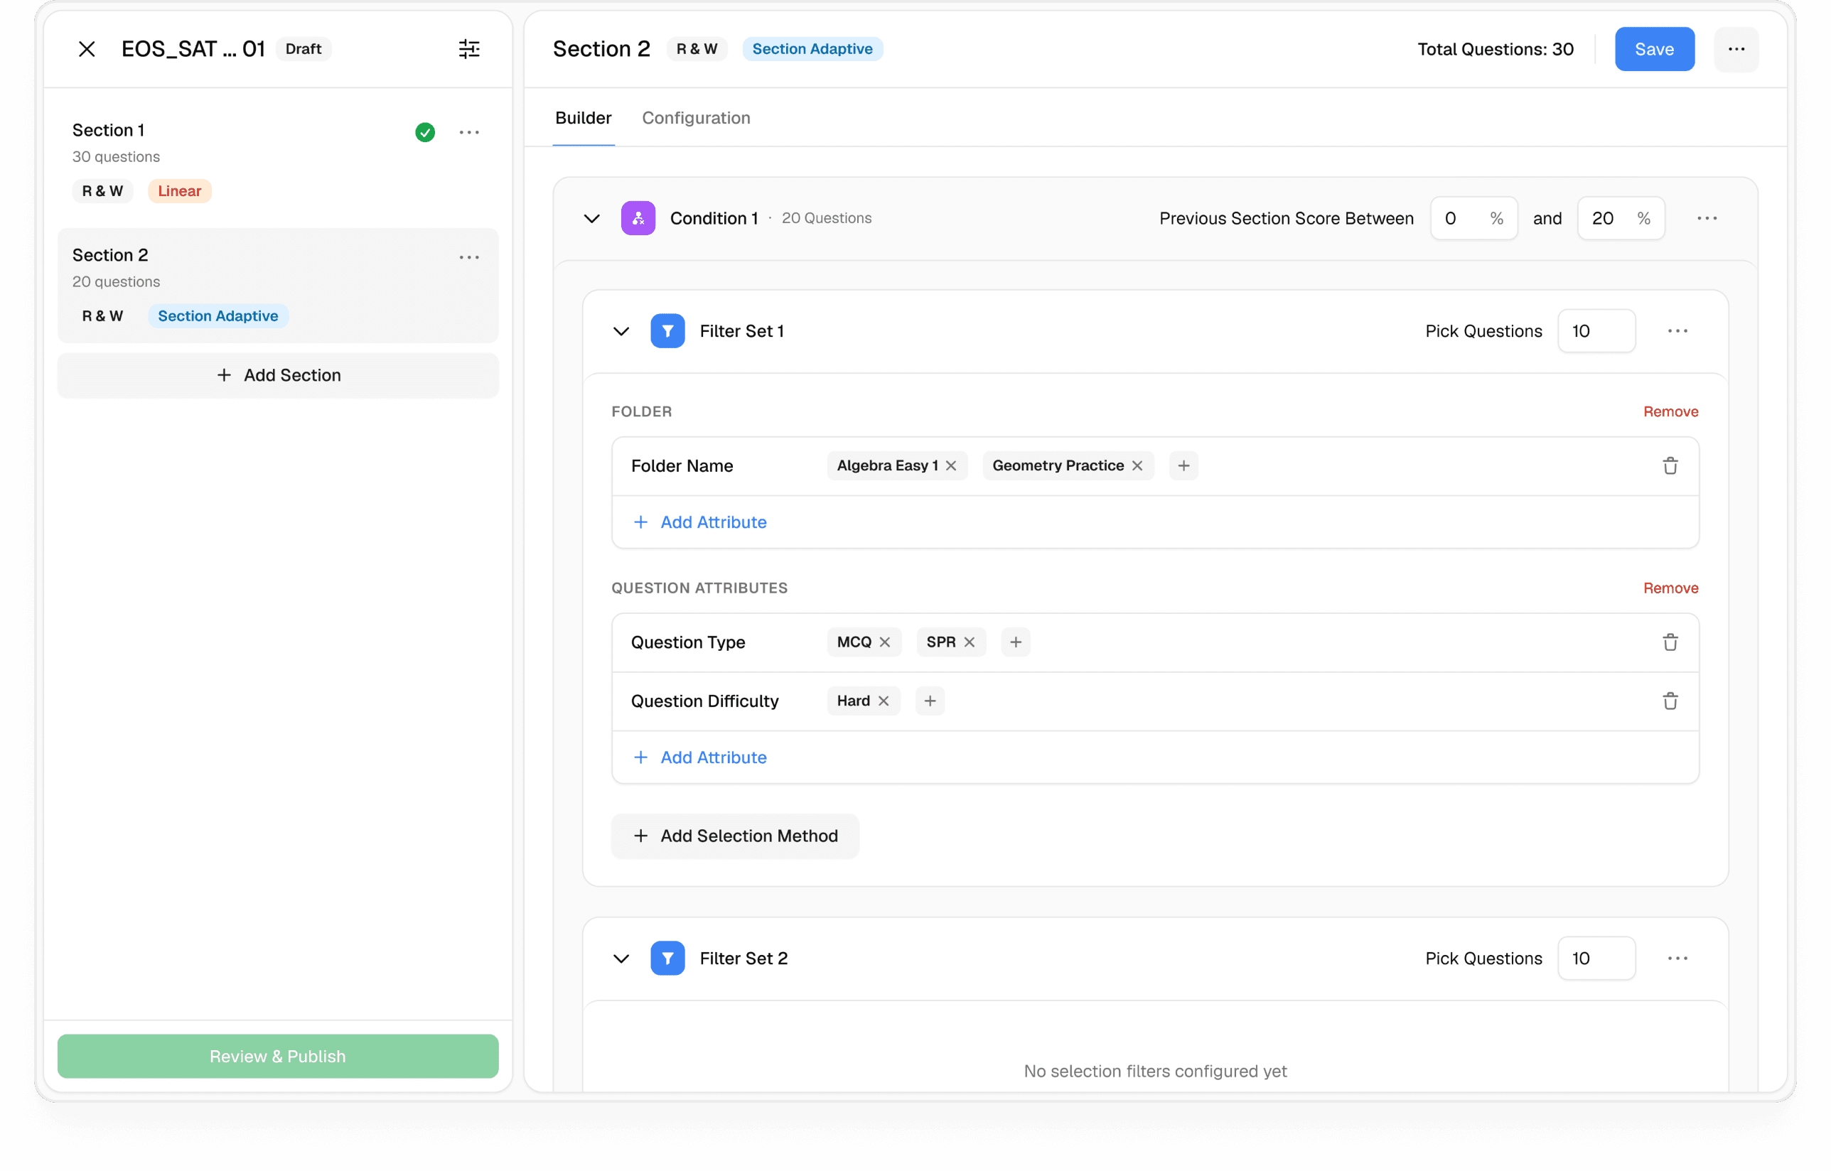Collapse Filter Set 1 chevron
The width and height of the screenshot is (1831, 1171).
621,331
